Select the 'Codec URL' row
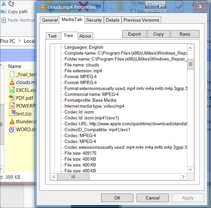 click(126, 124)
